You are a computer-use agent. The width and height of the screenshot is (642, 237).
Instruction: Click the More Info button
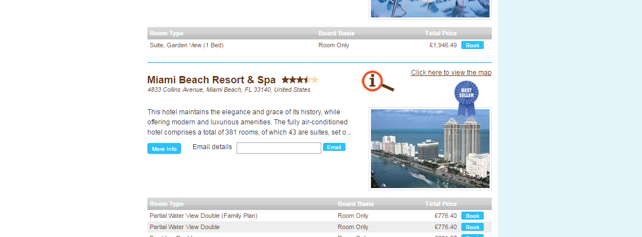tap(164, 149)
